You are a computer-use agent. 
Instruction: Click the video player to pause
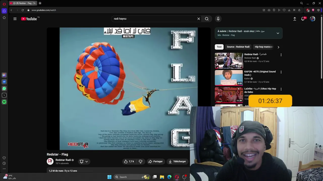(128, 89)
